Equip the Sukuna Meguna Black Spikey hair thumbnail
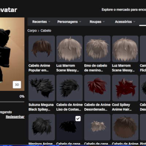This screenshot has height=146, width=146. 42,88
